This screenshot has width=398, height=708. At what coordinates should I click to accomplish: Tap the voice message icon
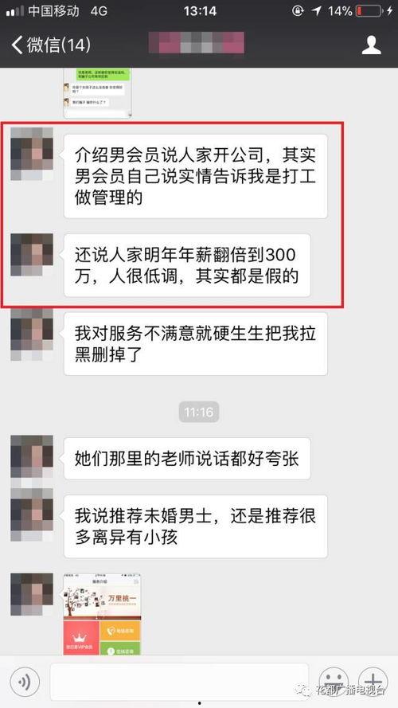pos(25,682)
